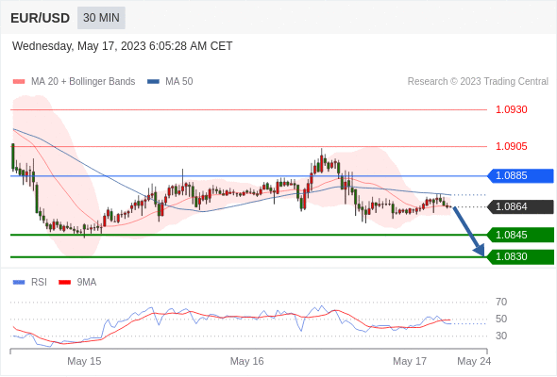Click the EUR/USD pair title
Screen dimensions: 557x377
(41, 18)
